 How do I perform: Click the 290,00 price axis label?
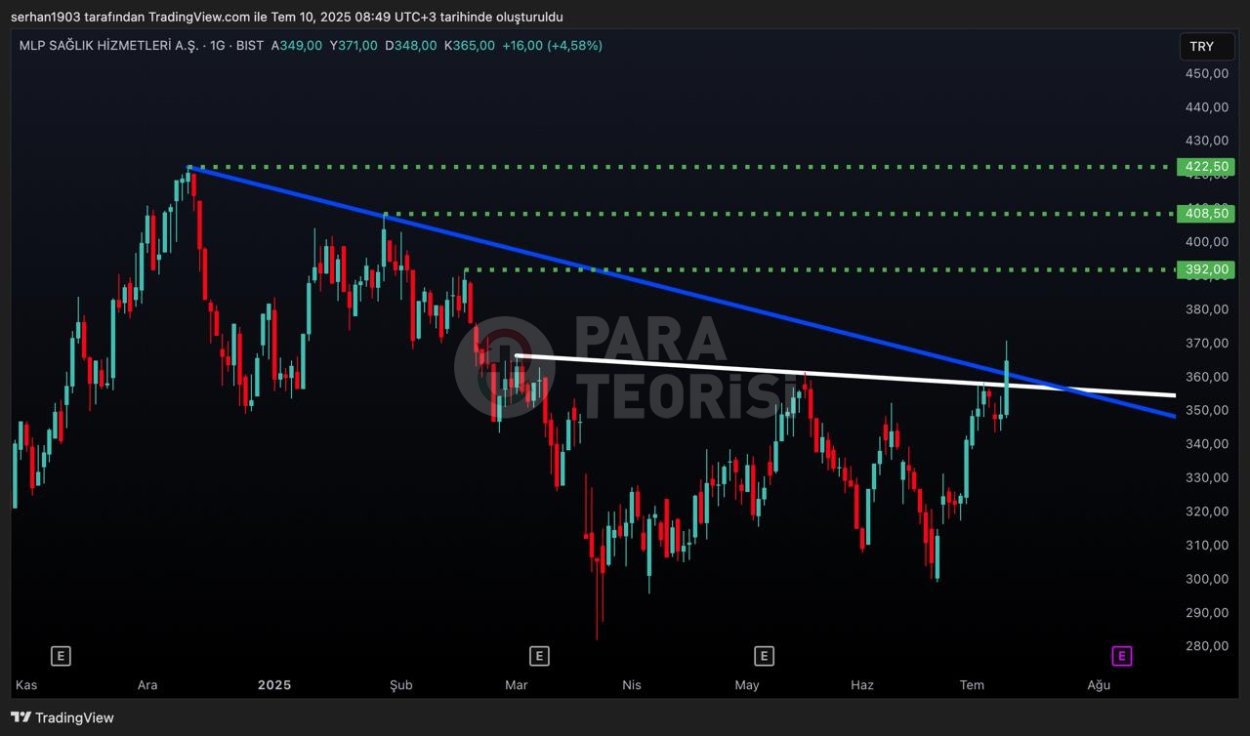coord(1207,612)
